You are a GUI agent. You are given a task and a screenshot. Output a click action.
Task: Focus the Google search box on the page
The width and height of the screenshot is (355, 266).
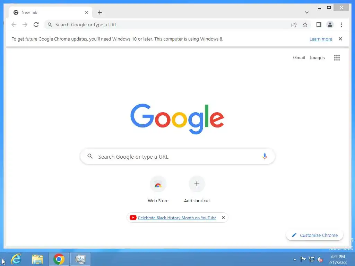click(x=177, y=157)
